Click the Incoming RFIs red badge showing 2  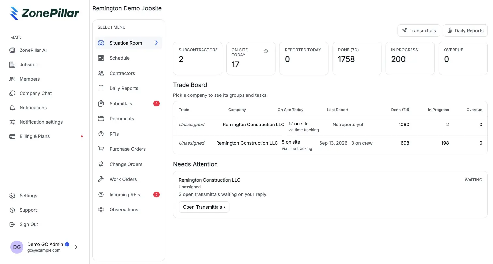tap(157, 195)
